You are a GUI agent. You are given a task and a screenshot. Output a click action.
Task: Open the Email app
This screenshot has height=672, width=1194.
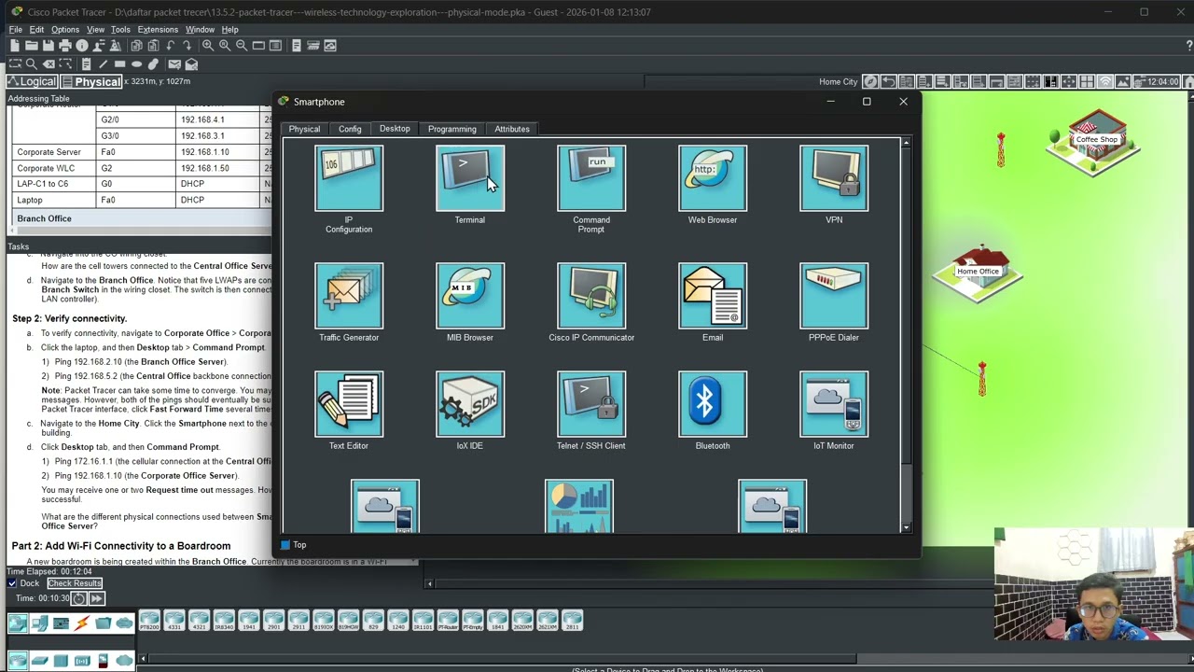point(713,296)
